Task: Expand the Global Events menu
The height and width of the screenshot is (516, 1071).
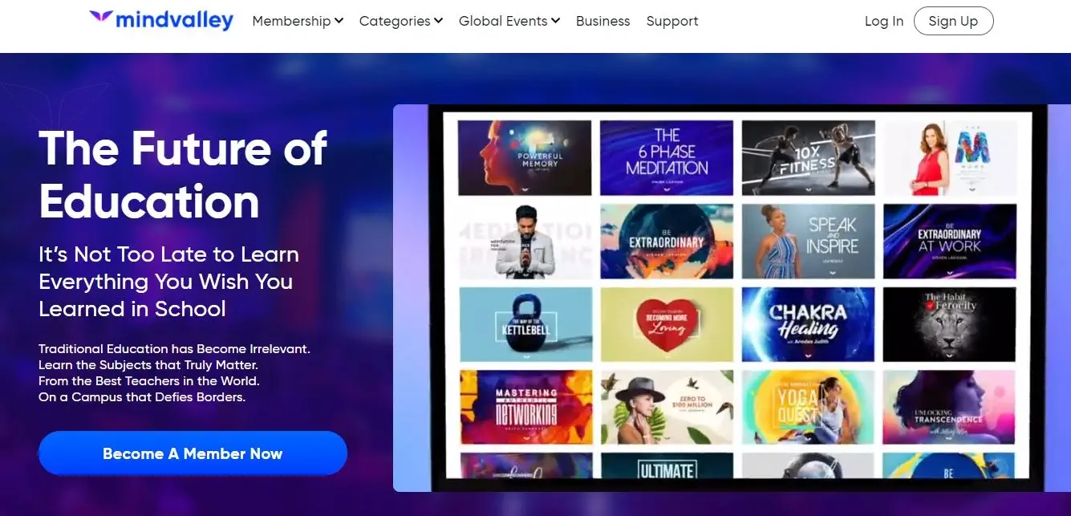Action: click(x=509, y=21)
